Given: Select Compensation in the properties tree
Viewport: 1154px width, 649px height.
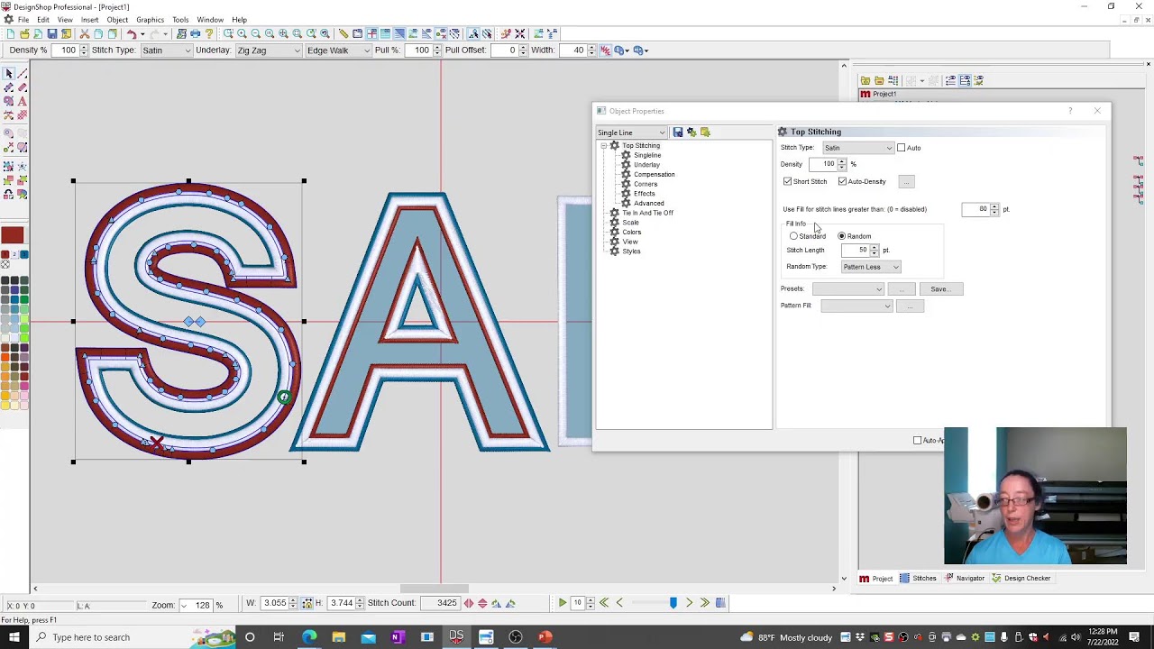Looking at the screenshot, I should (x=654, y=175).
